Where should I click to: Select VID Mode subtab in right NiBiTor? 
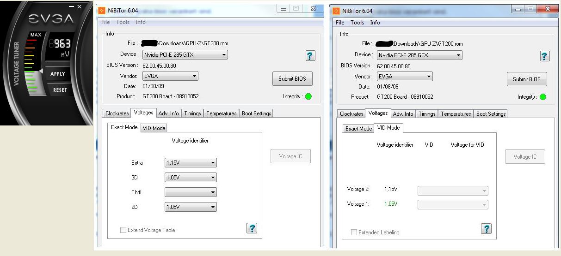click(x=388, y=128)
